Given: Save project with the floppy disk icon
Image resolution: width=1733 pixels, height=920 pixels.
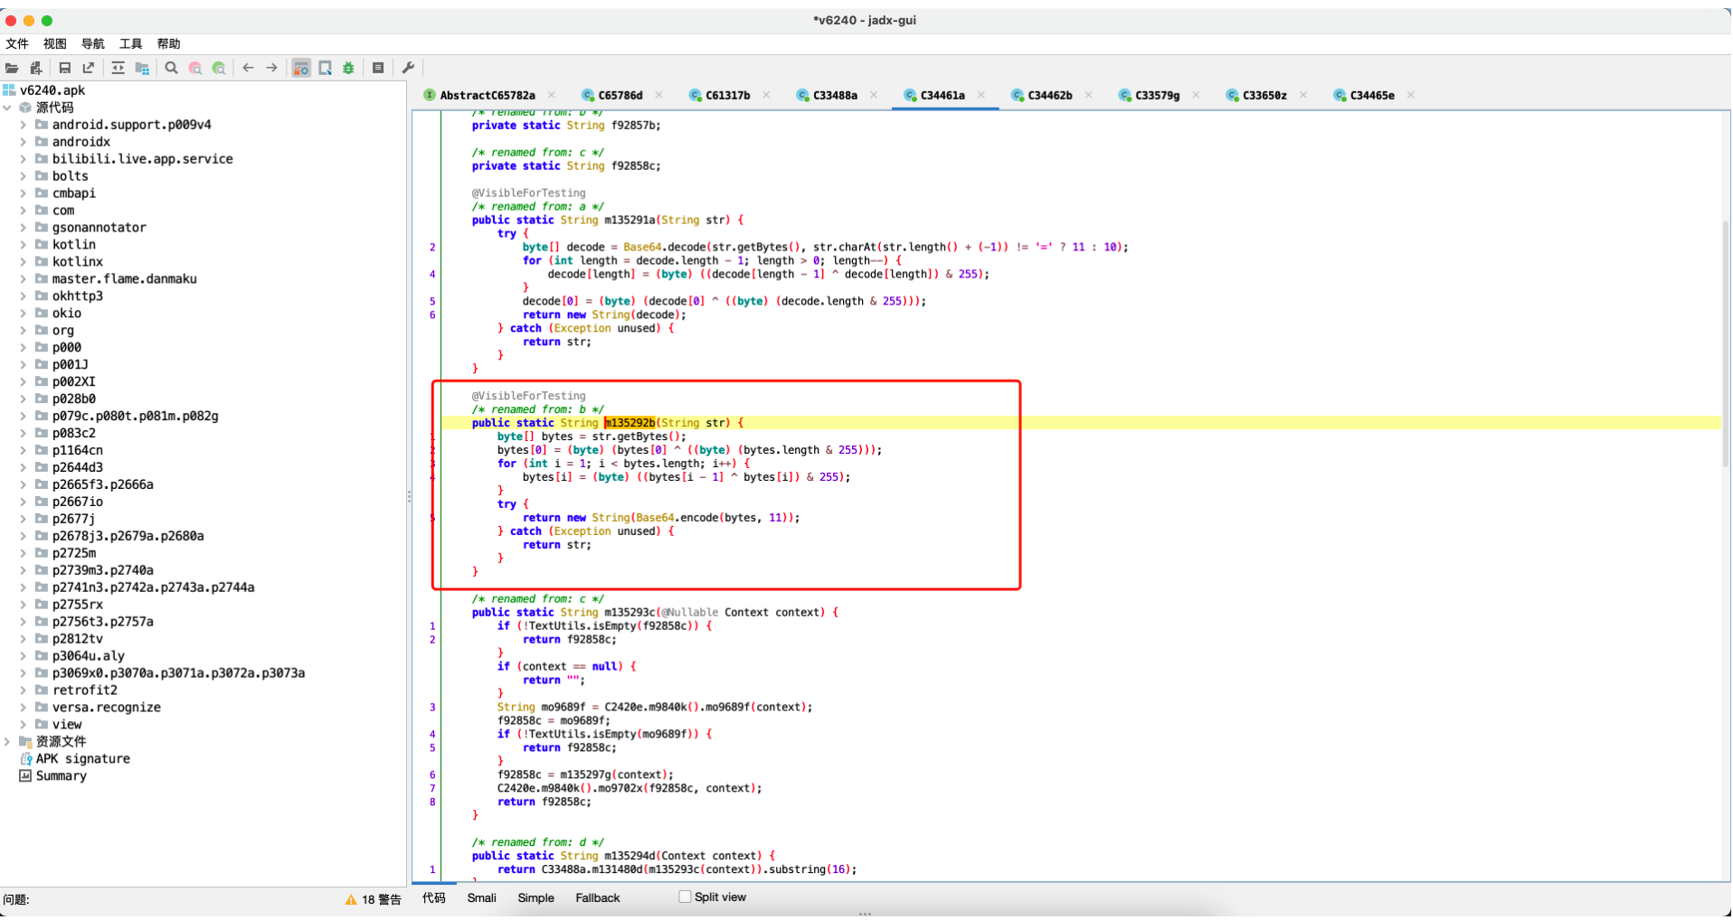Looking at the screenshot, I should 65,68.
